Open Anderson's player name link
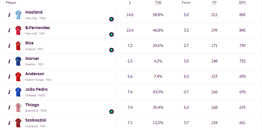 point(35,74)
